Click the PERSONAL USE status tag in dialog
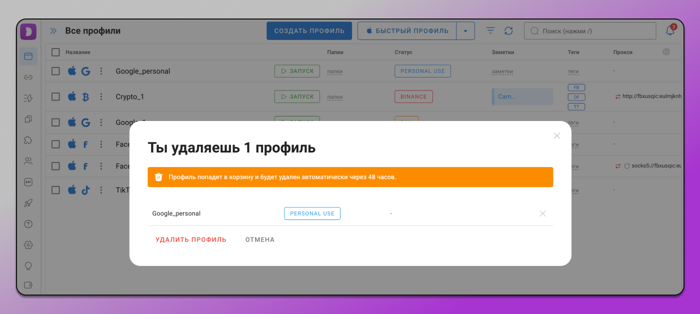Image resolution: width=700 pixels, height=314 pixels. (312, 213)
